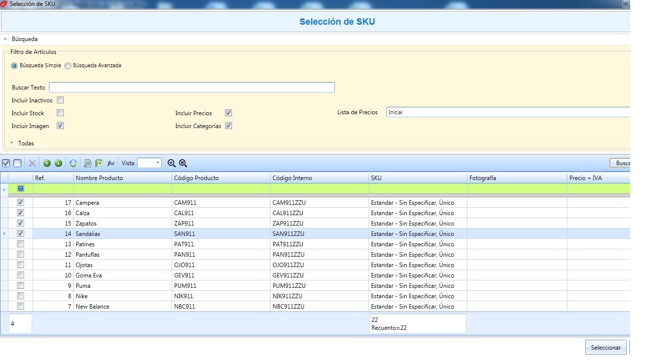Image resolution: width=650 pixels, height=363 pixels.
Task: Open the Vista dropdown
Action: [x=158, y=163]
